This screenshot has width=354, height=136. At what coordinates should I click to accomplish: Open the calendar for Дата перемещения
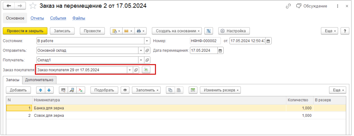[x=221, y=50]
